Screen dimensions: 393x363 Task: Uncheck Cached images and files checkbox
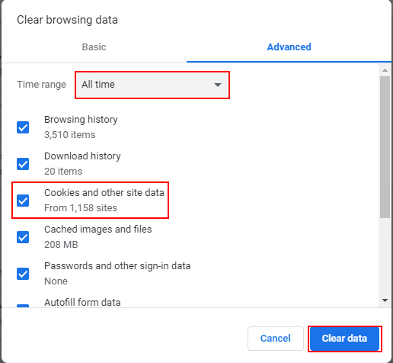(23, 237)
